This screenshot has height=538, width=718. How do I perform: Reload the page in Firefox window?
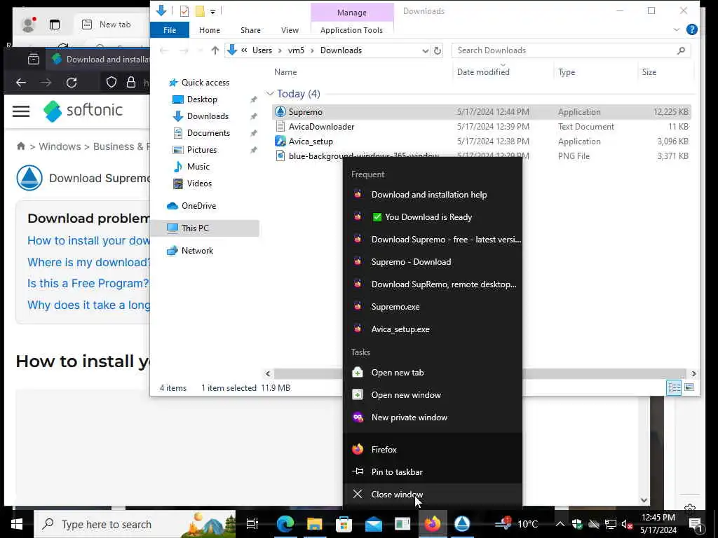pos(72,83)
